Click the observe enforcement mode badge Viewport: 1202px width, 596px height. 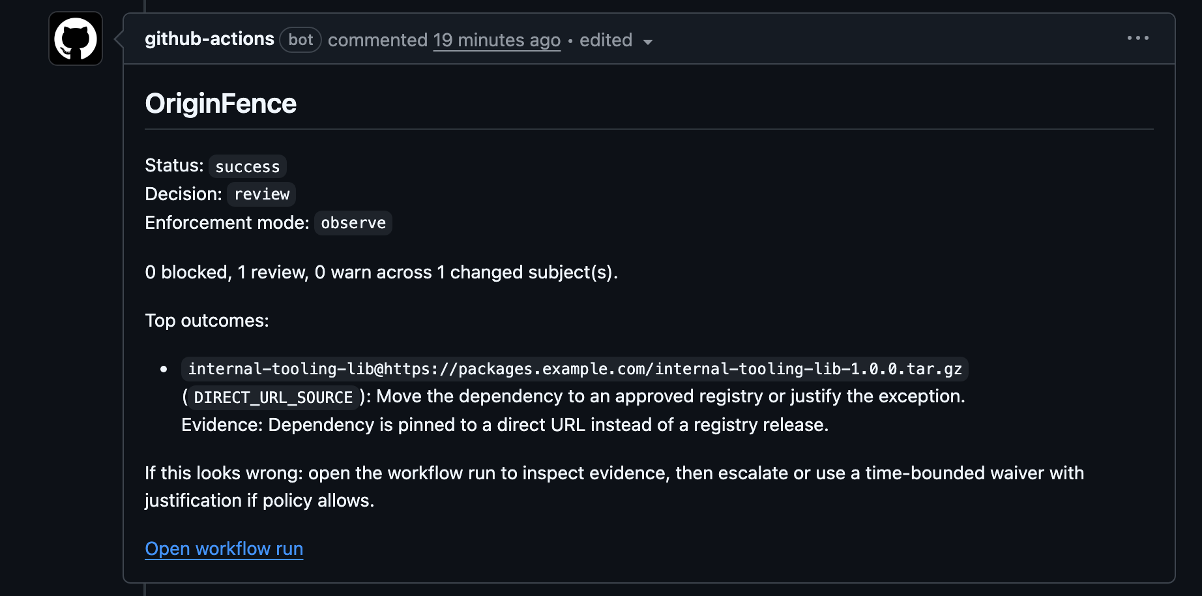coord(353,222)
